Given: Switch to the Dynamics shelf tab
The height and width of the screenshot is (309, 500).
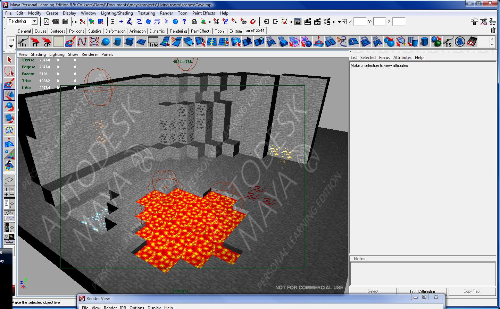Looking at the screenshot, I should coord(158,31).
